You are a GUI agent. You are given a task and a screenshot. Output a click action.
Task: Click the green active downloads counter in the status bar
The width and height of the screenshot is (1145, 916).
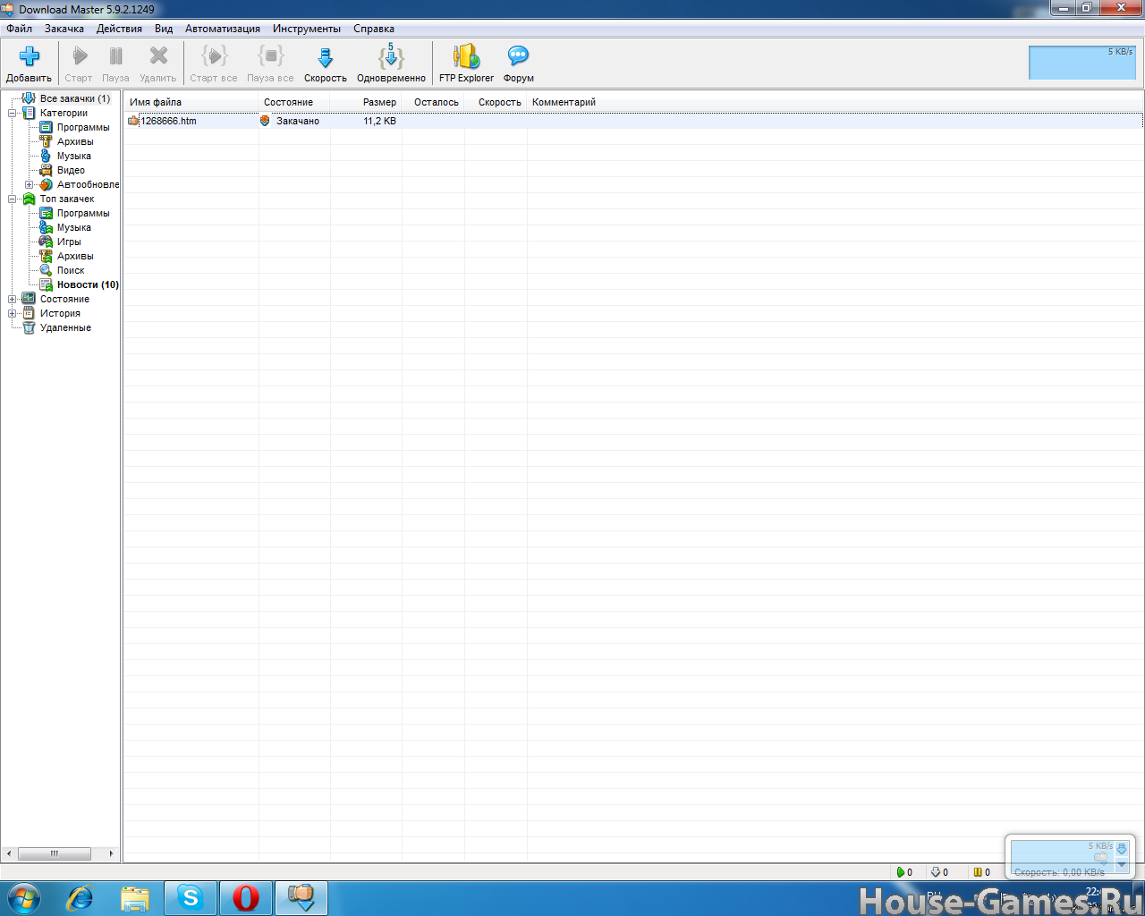904,872
